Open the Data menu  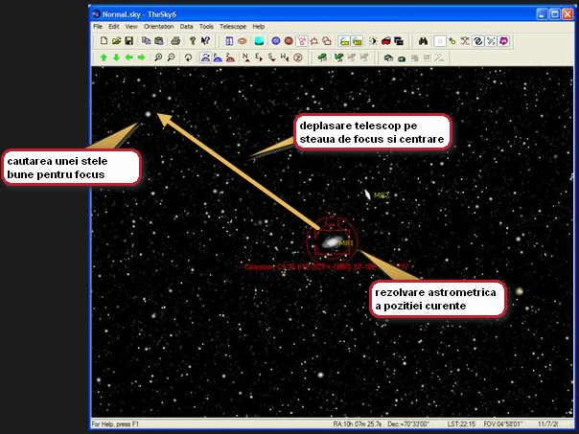[x=186, y=26]
